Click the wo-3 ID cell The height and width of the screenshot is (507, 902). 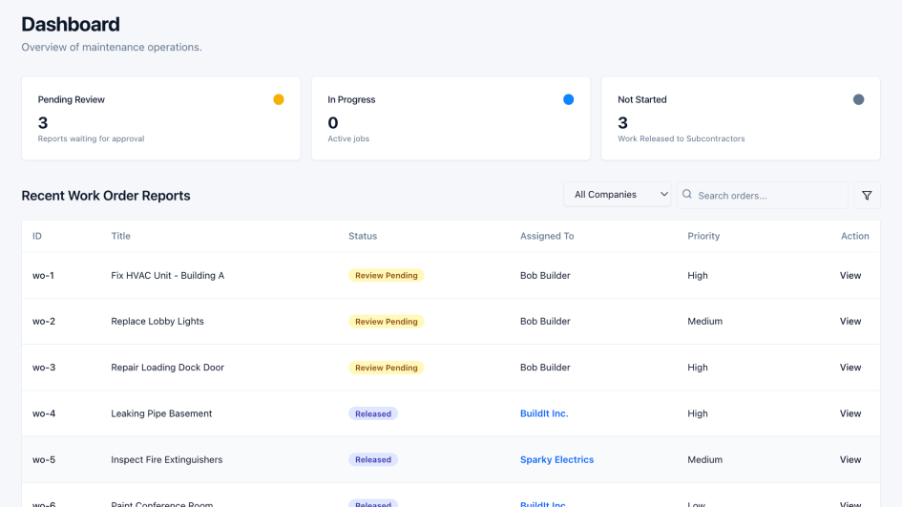coord(44,368)
